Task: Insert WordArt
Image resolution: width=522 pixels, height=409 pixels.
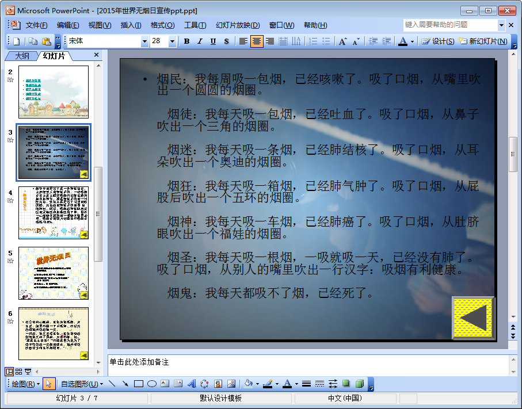Action: (192, 384)
